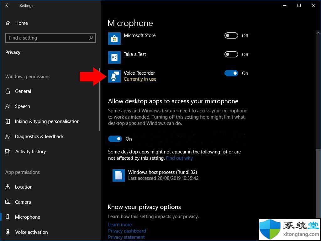Click the padlock icon beside General

8,91
